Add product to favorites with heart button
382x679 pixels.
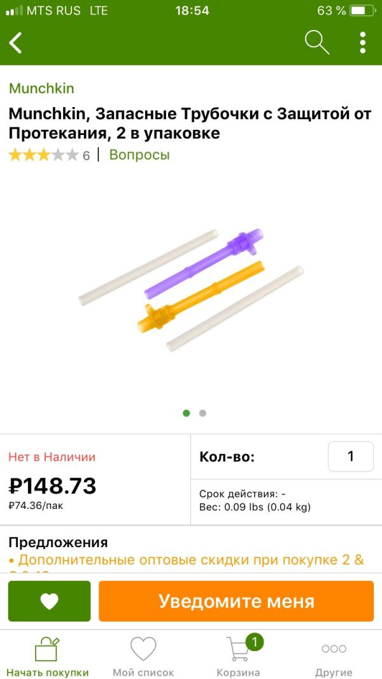coord(50,601)
